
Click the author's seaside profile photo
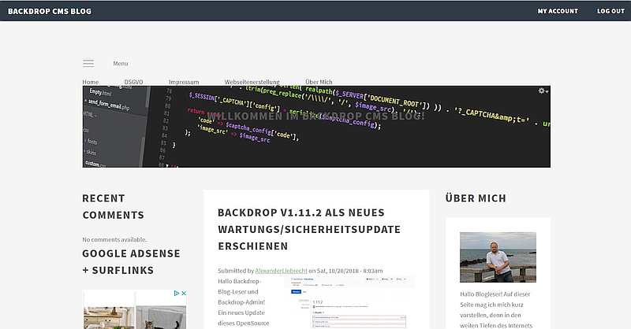tap(498, 257)
